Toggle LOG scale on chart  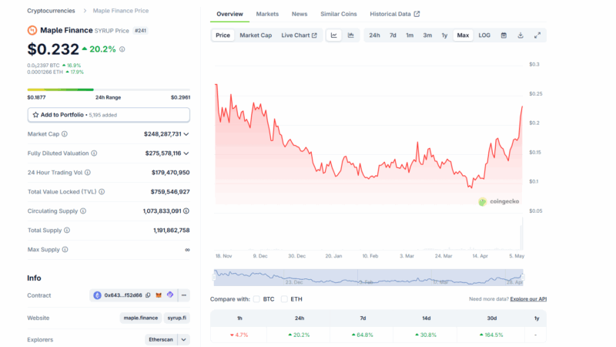pos(484,35)
